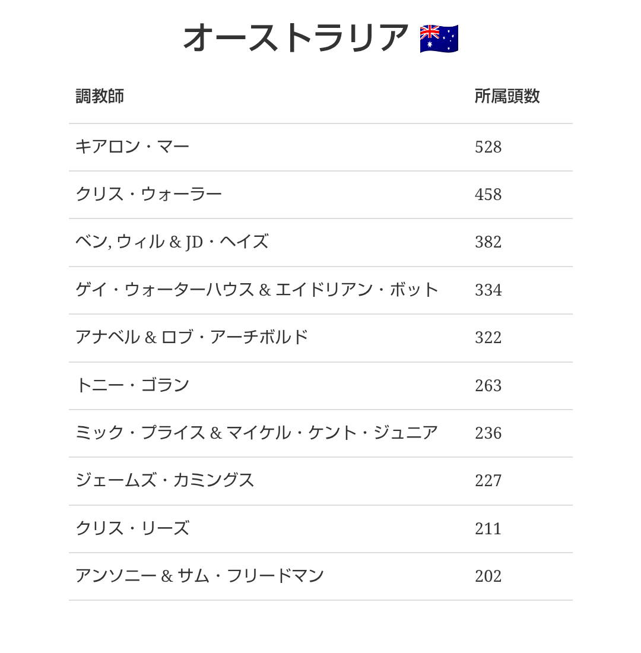The width and height of the screenshot is (641, 653).
Task: Select the ベン, ウィル & JD・ヘイズ row
Action: pos(320,242)
